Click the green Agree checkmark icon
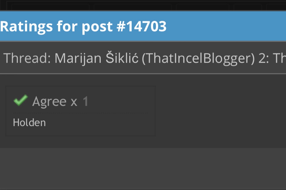286x190 pixels. click(21, 100)
